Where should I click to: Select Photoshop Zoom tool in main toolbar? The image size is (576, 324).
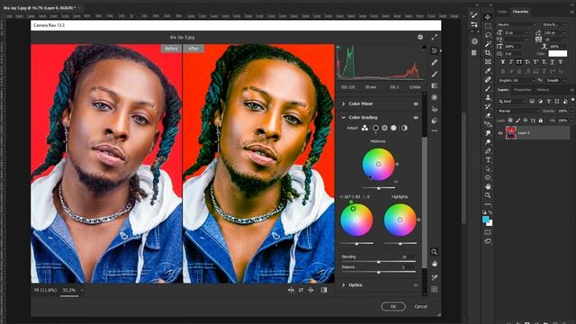488,195
